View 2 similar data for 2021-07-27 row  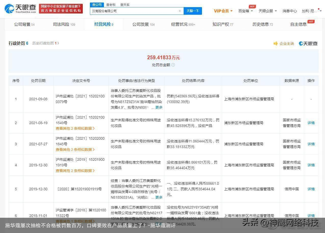(x=75, y=150)
